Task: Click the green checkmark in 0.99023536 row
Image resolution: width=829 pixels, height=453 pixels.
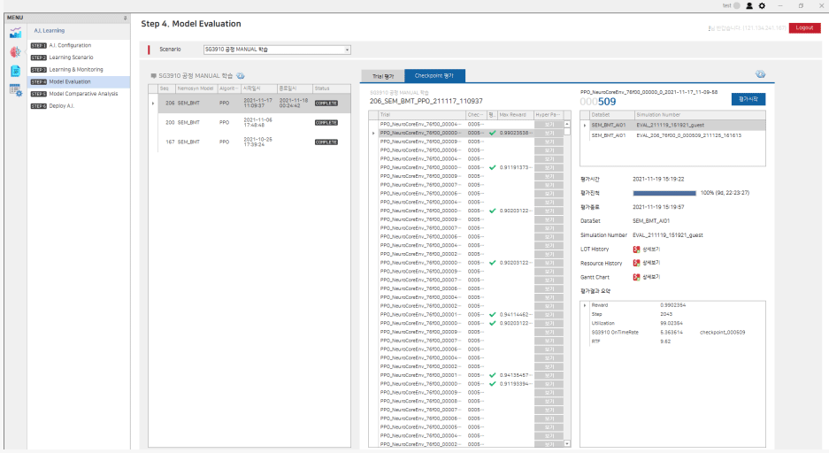Action: (x=492, y=133)
